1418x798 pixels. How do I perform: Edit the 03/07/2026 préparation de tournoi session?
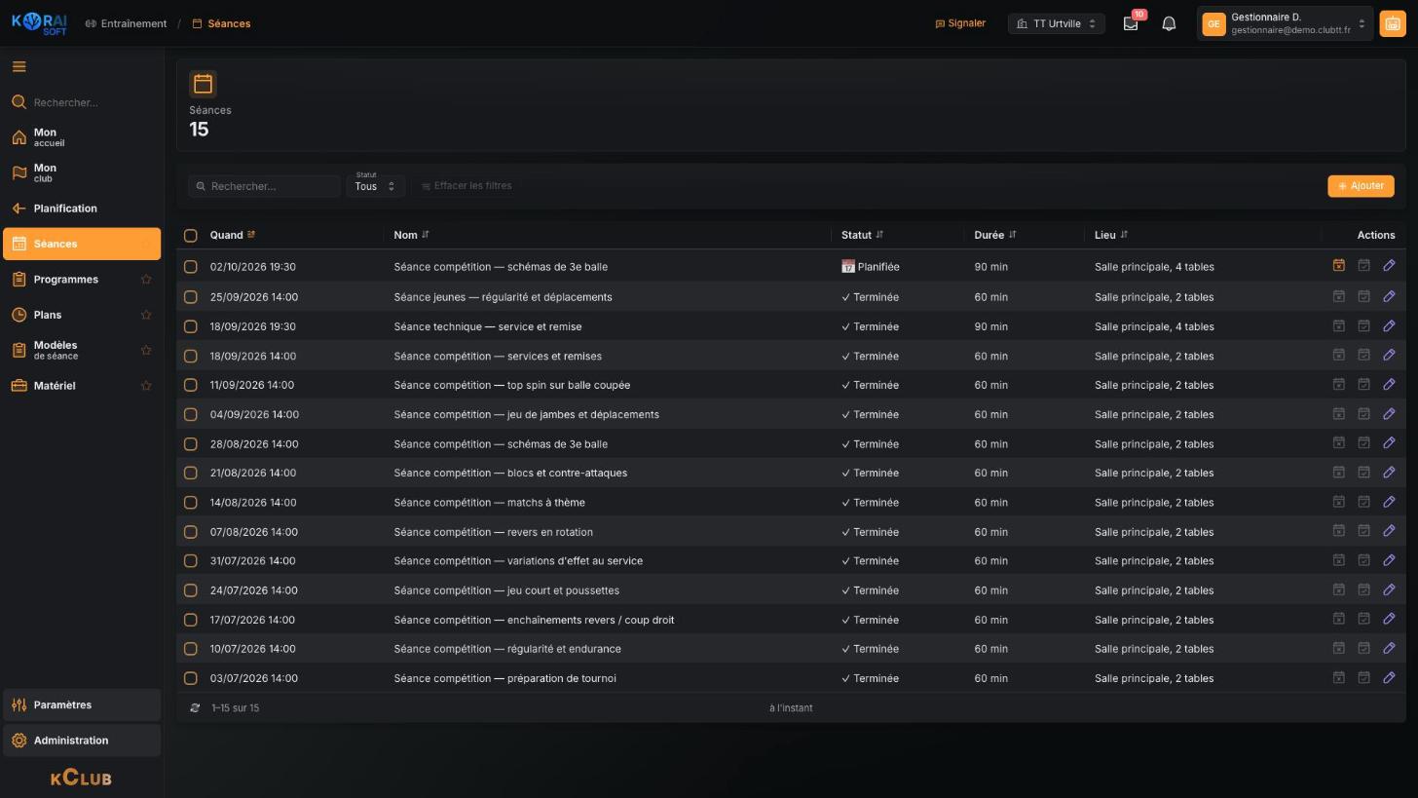tap(1389, 677)
